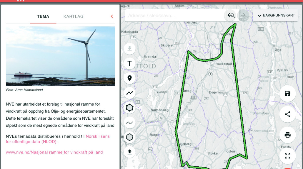Open www.nve.no Nasjonal ramme for vindkraft link
The width and height of the screenshot is (303, 169).
[x=54, y=152]
